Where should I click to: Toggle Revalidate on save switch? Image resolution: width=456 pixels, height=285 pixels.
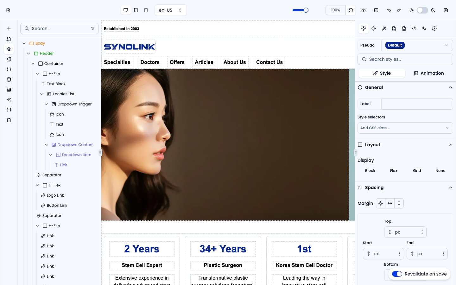(x=397, y=274)
